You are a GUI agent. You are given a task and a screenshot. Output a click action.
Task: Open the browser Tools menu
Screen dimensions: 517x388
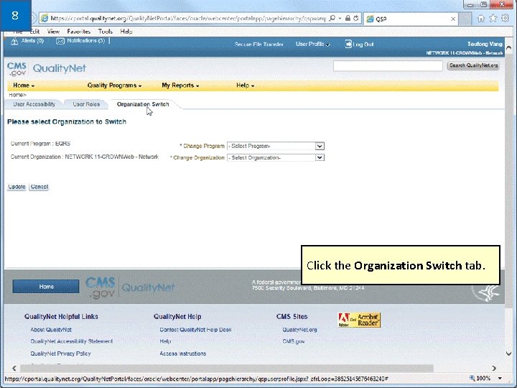pos(105,32)
